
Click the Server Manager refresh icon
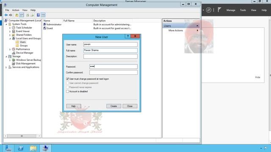(209, 10)
